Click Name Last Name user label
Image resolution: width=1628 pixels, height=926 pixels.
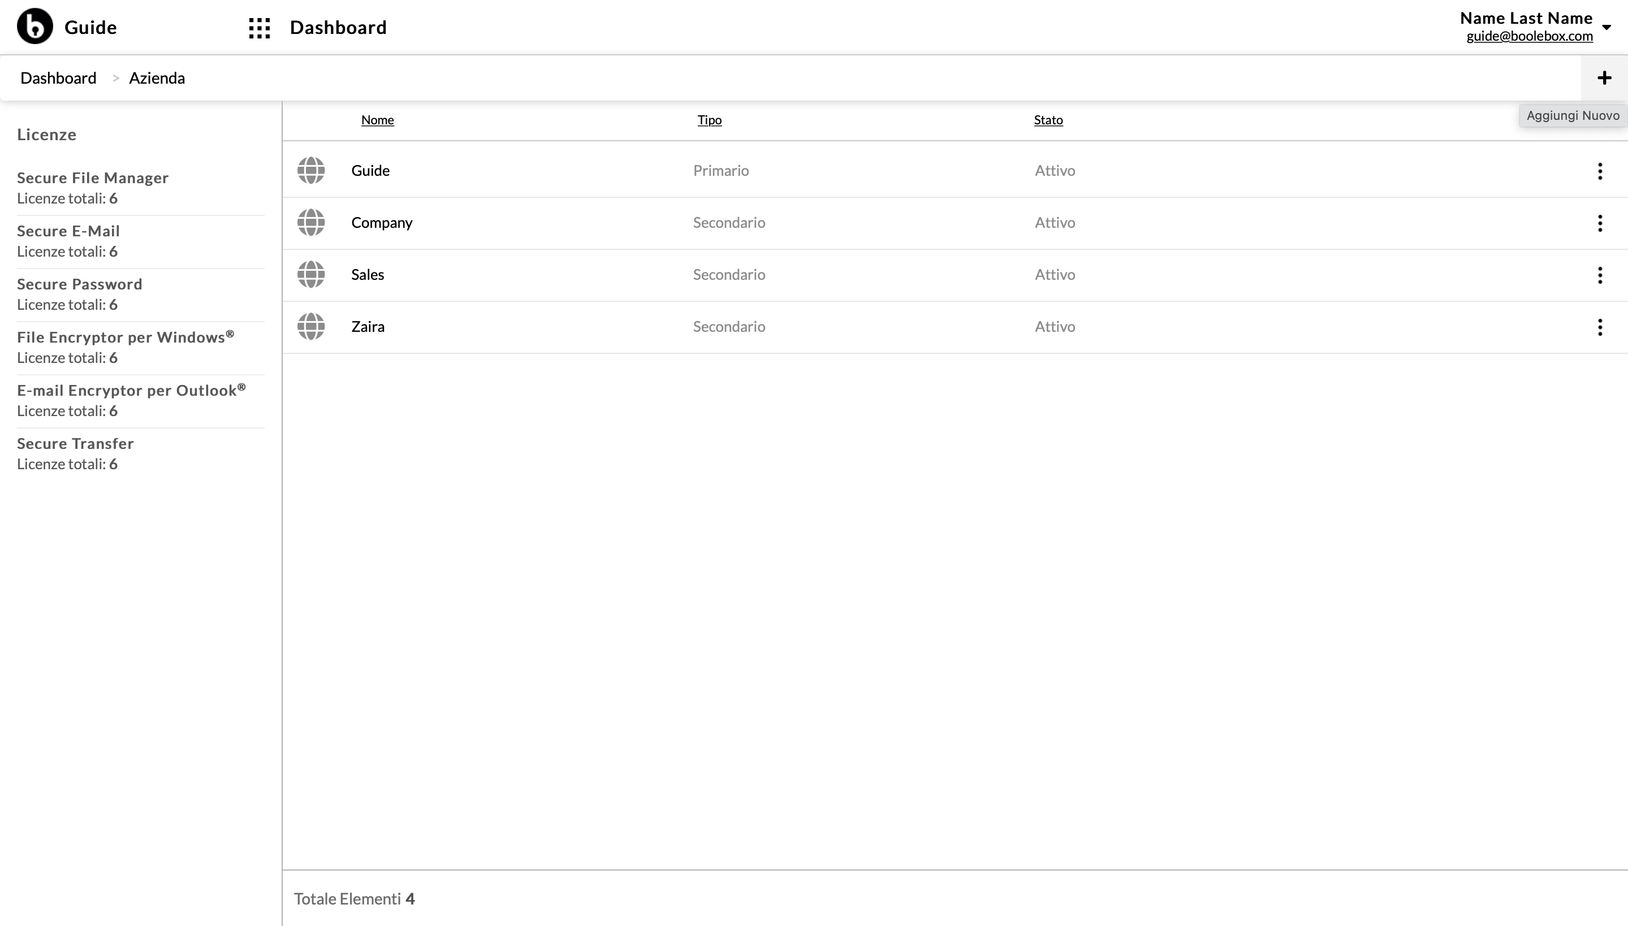pyautogui.click(x=1526, y=19)
